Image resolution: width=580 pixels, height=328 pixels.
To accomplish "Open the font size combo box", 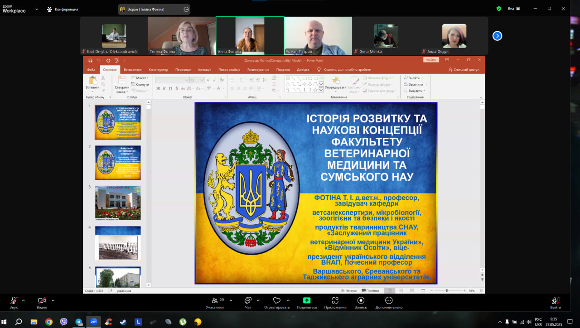I will [x=197, y=80].
